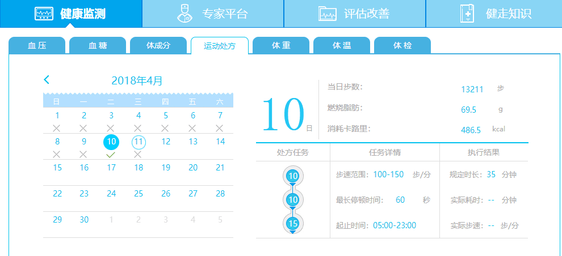Click the pace range value 100-150
The width and height of the screenshot is (562, 256).
click(x=388, y=174)
